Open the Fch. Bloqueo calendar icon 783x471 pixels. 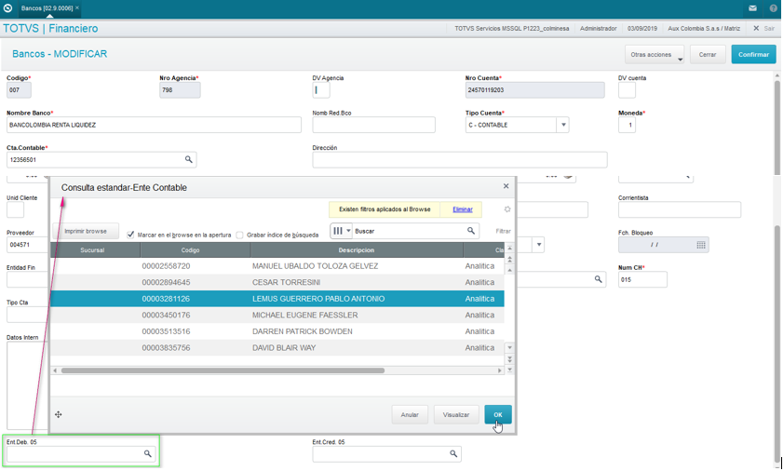tap(701, 245)
